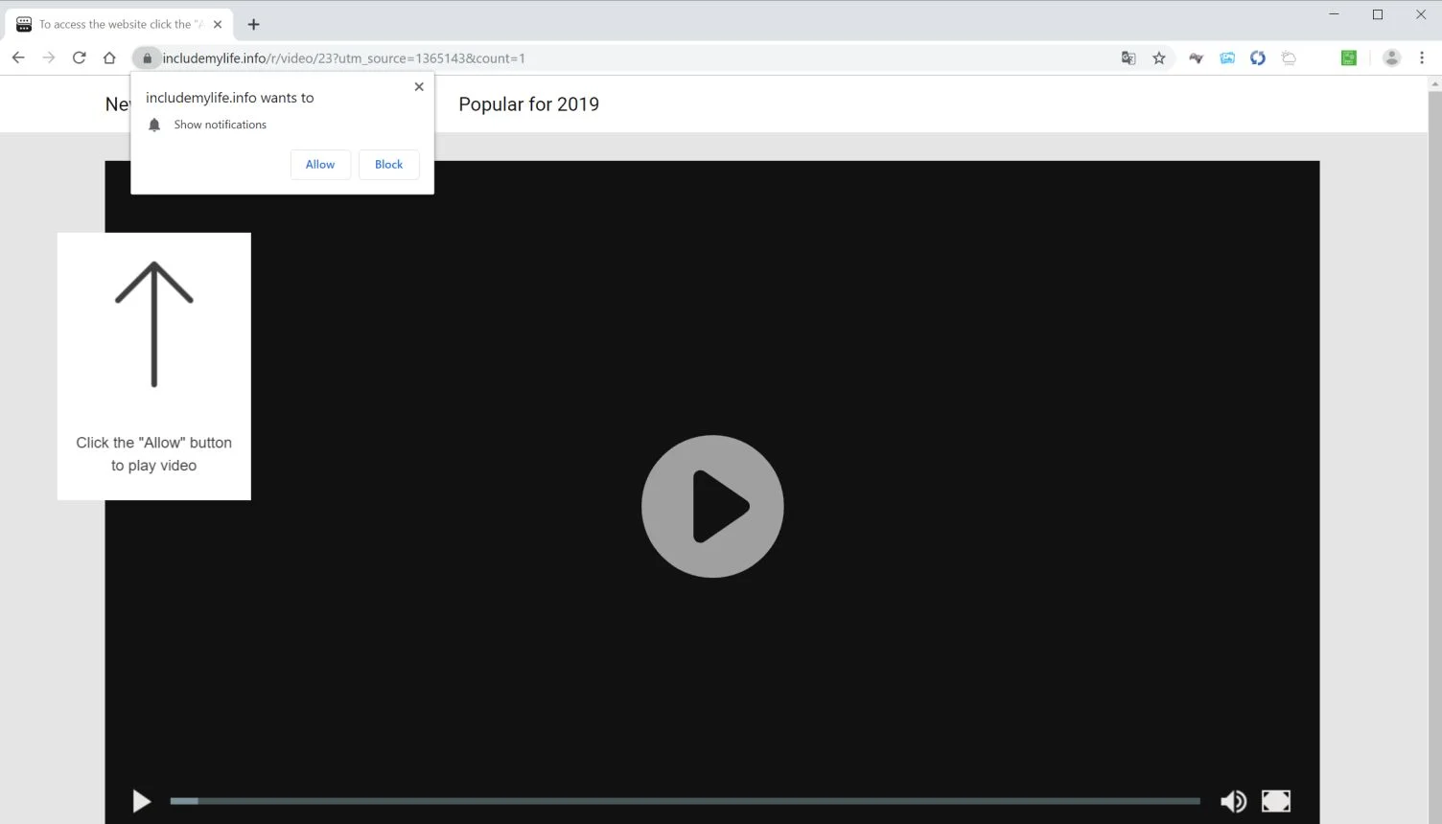Reload the current page

coord(80,57)
